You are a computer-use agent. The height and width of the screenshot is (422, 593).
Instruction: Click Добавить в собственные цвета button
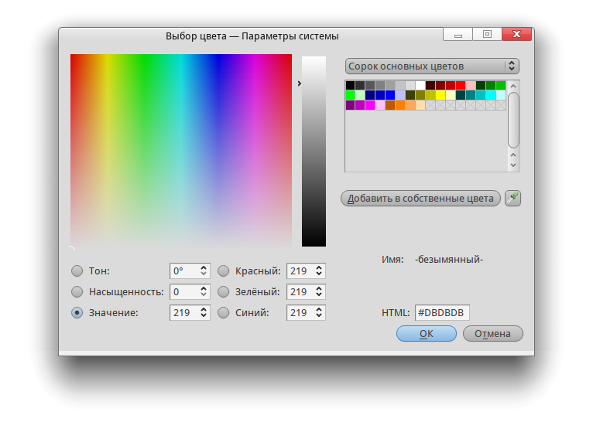point(420,199)
